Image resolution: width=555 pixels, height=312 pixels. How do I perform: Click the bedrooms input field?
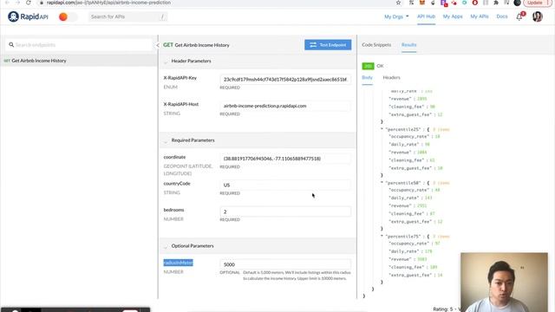285,211
